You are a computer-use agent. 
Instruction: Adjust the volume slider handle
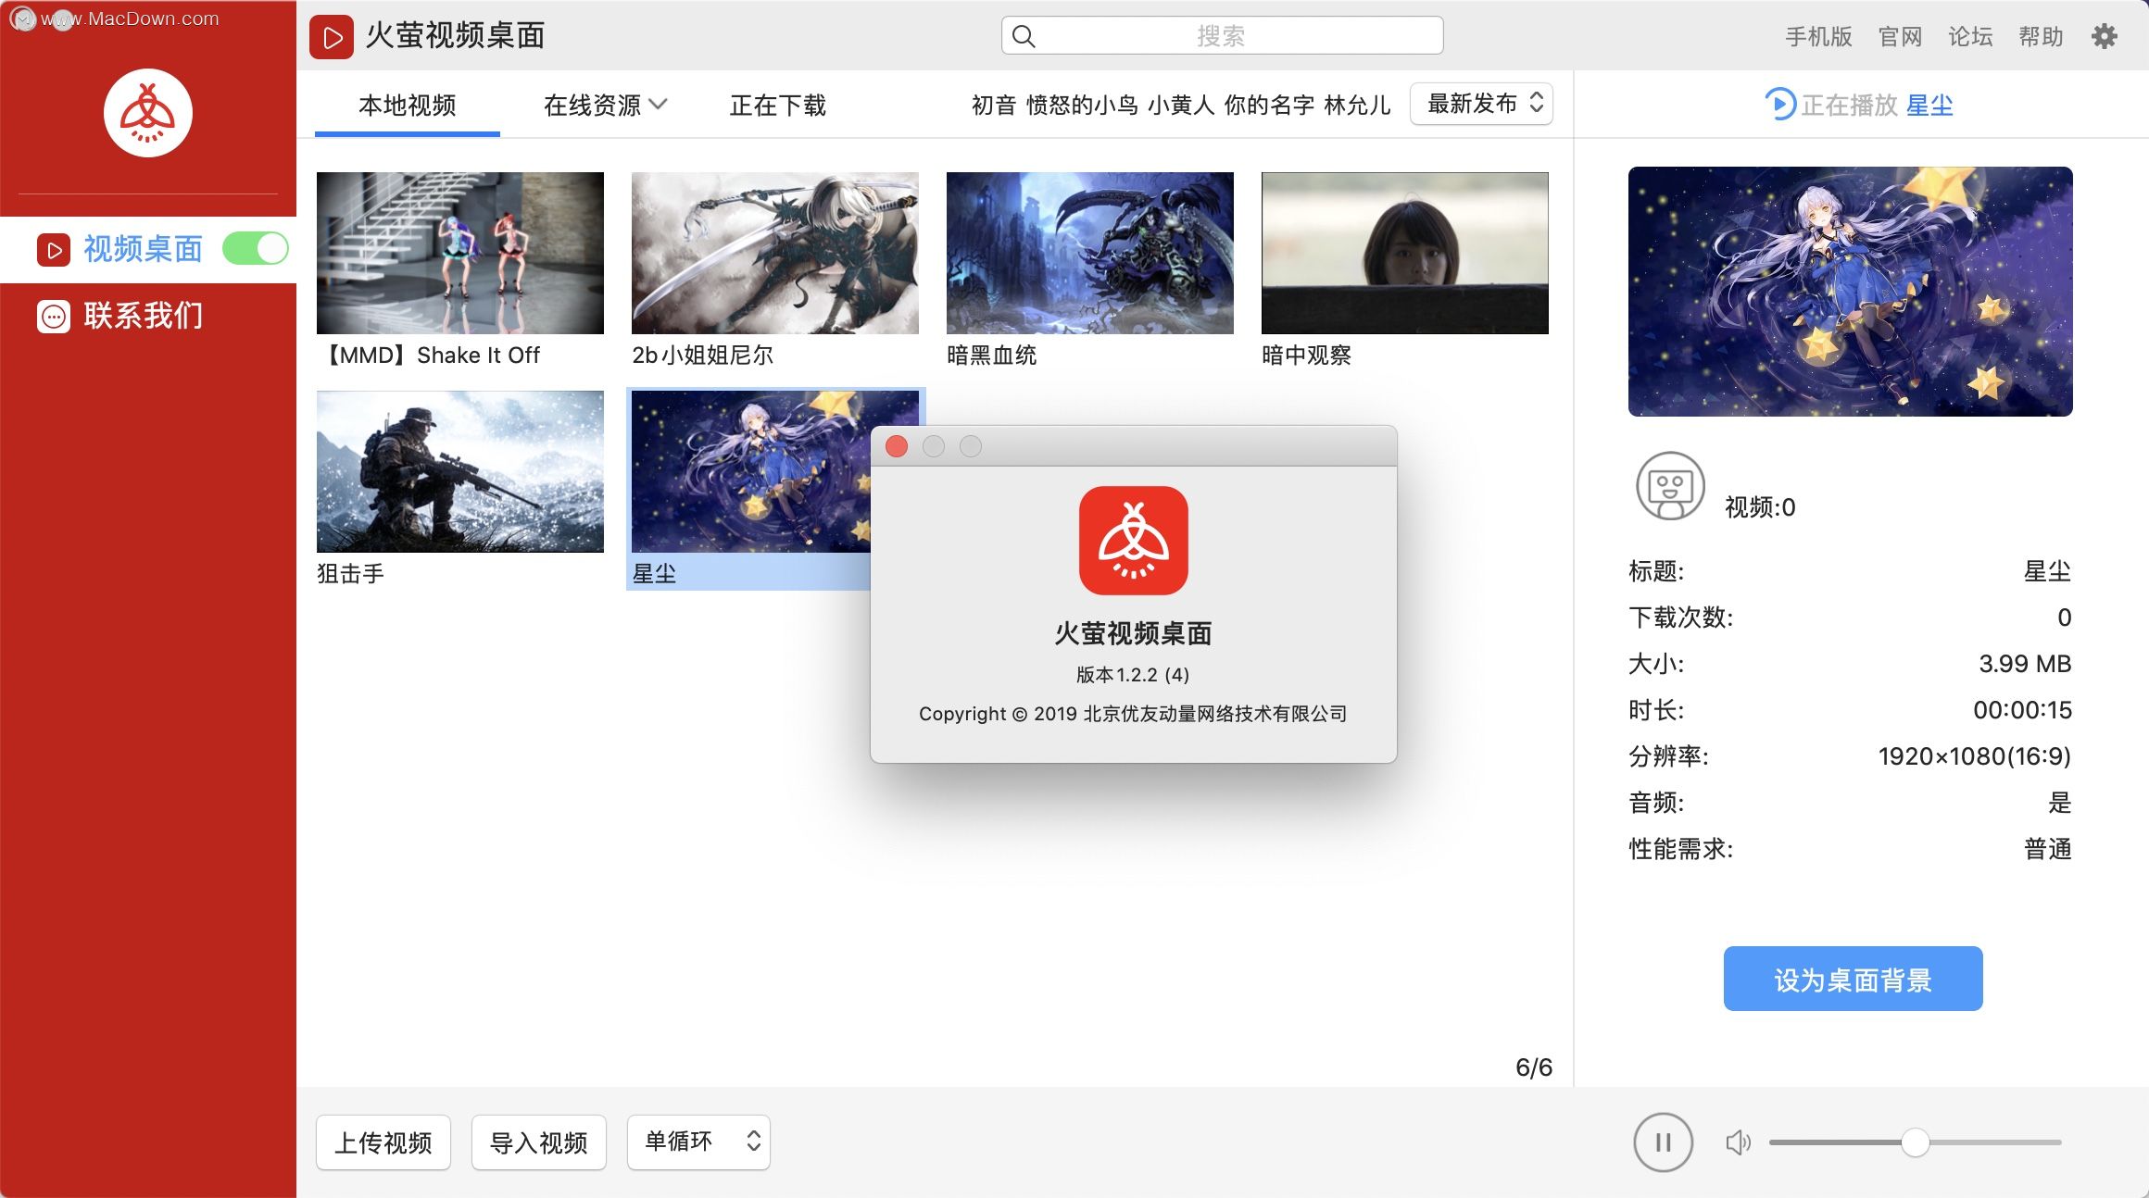tap(1915, 1142)
